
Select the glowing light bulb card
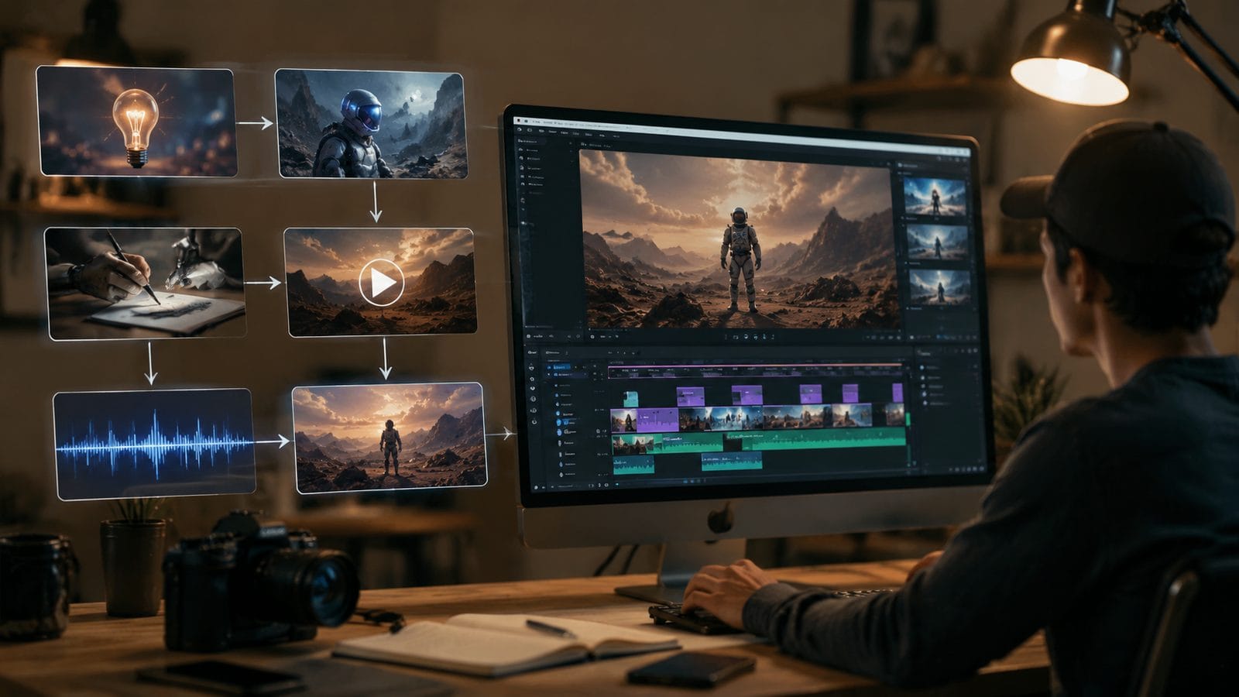(136, 122)
